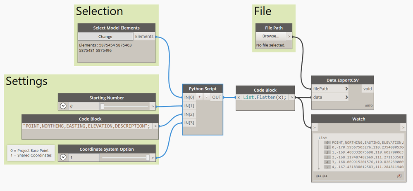This screenshot has height=191, width=413.
Task: Click the @L2 level label in Watch node
Action: coord(318,176)
